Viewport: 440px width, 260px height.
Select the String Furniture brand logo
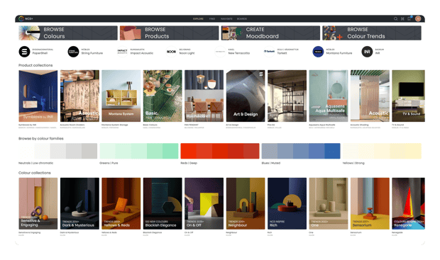tap(74, 52)
